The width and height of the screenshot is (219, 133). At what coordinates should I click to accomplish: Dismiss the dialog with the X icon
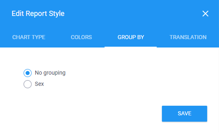tap(205, 14)
